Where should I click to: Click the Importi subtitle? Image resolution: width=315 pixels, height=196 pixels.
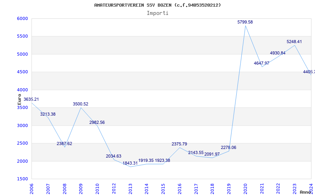(x=157, y=13)
